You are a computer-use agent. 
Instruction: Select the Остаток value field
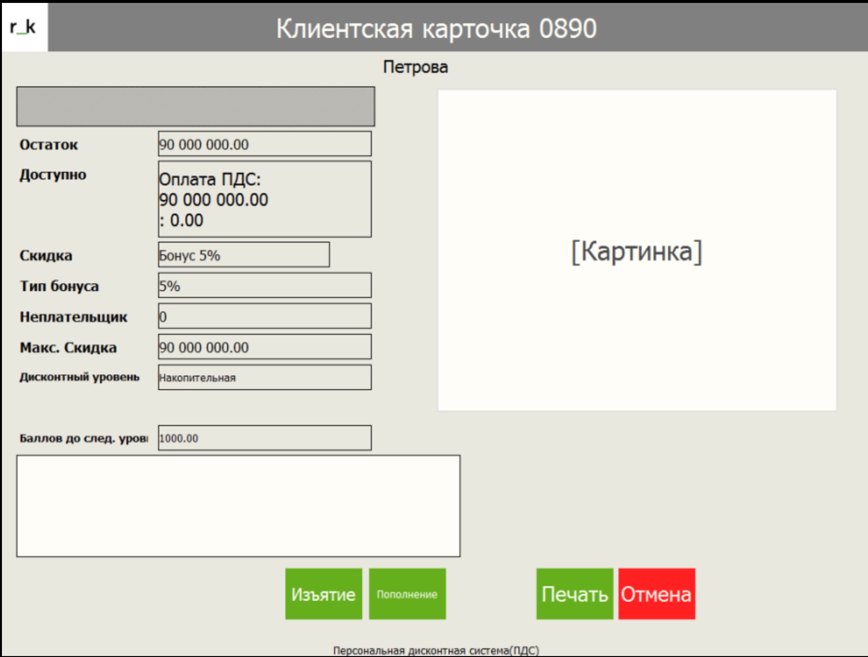(265, 144)
